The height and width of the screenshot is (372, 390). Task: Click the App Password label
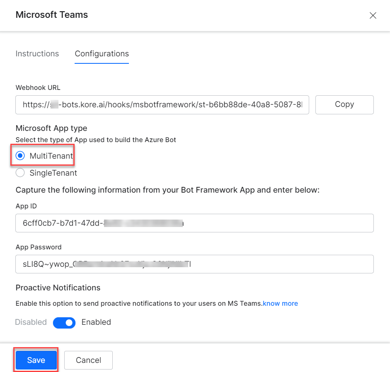click(x=39, y=247)
